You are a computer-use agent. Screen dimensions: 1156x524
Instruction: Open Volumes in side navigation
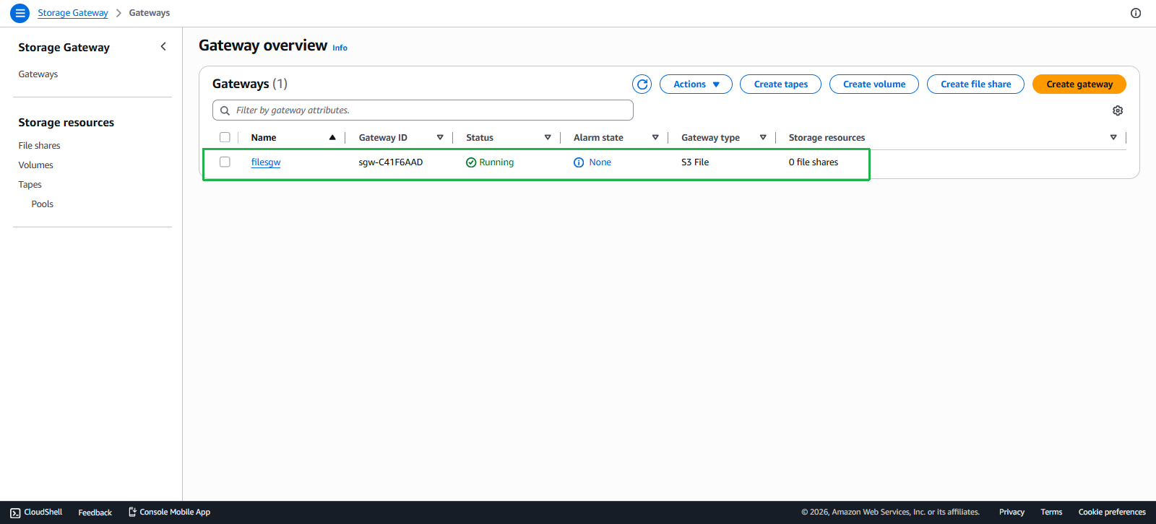(36, 165)
